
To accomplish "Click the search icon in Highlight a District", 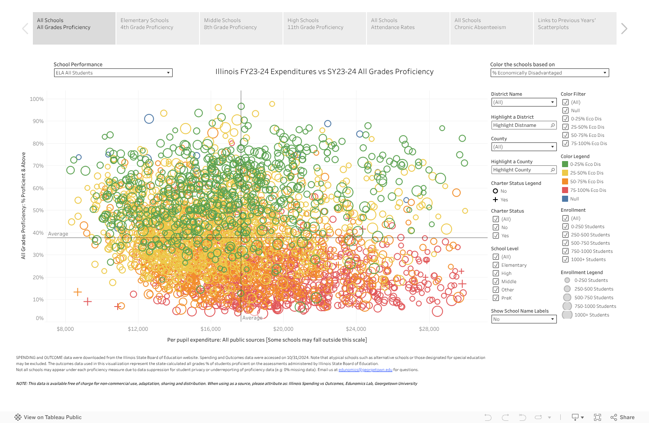I will [553, 125].
